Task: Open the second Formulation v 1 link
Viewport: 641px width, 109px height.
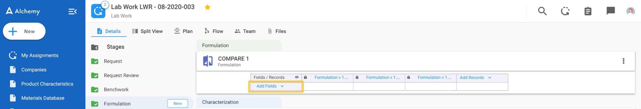Action: pos(383,77)
